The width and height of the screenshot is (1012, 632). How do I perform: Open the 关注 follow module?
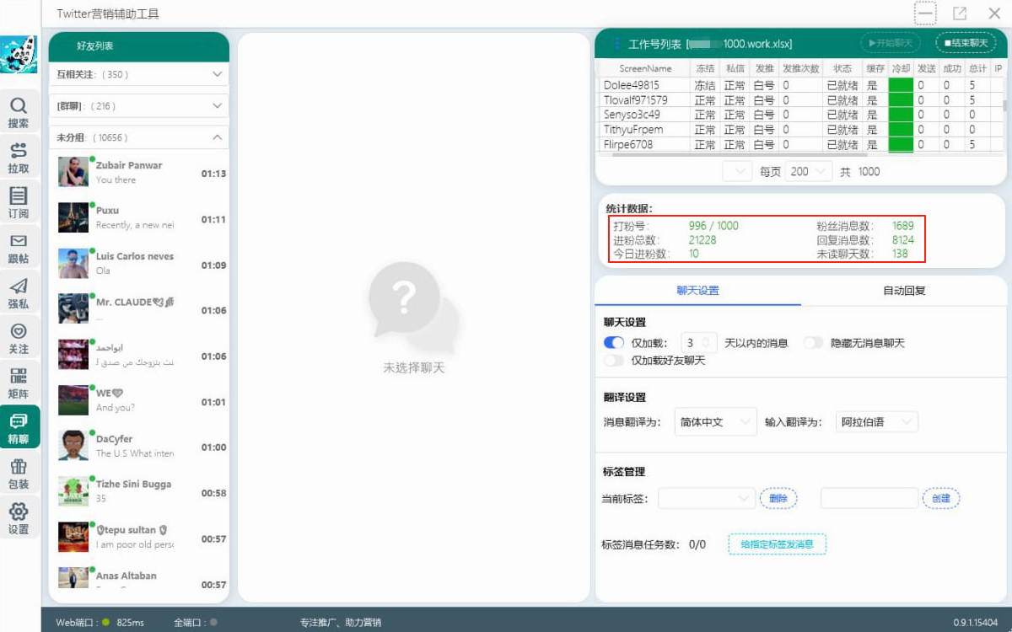(x=19, y=339)
